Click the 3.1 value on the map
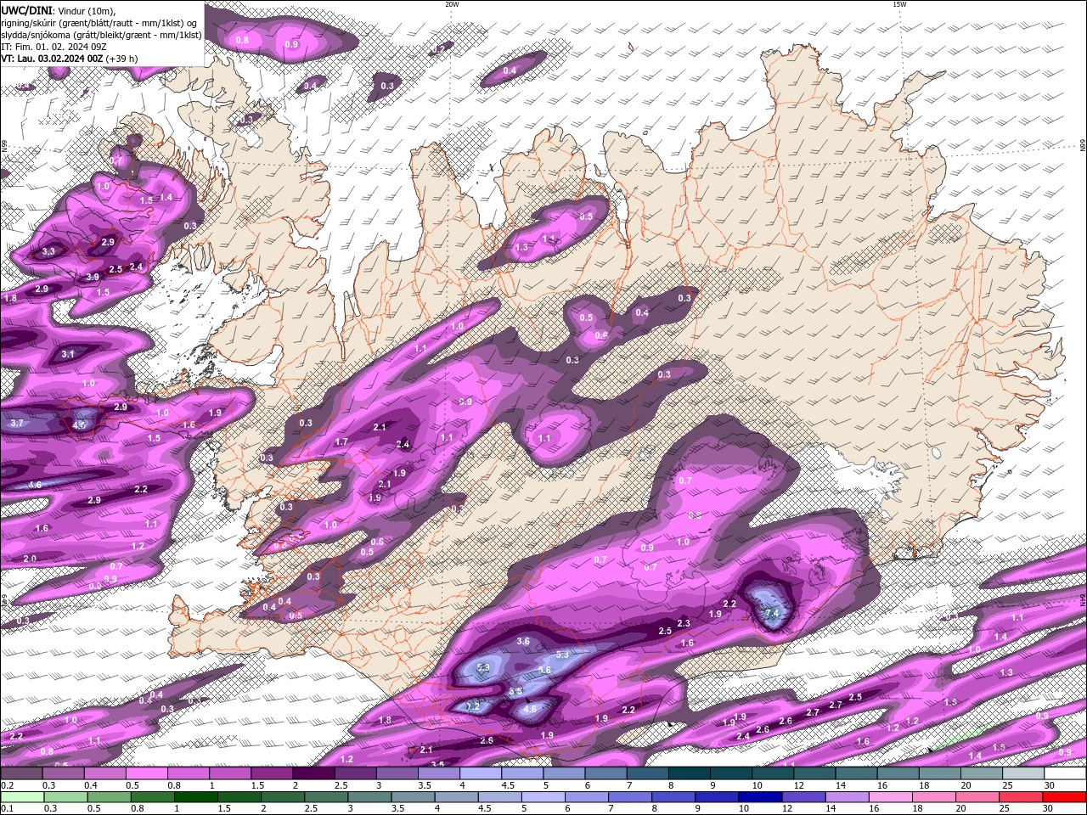The image size is (1087, 815). click(68, 354)
